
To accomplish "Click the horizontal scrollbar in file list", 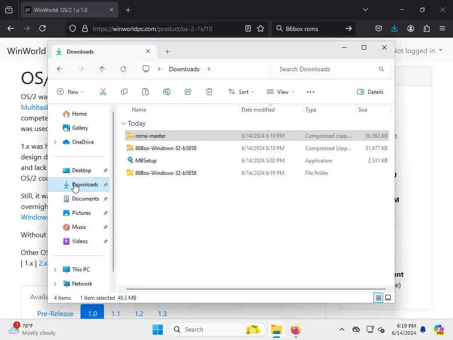I will [x=256, y=289].
